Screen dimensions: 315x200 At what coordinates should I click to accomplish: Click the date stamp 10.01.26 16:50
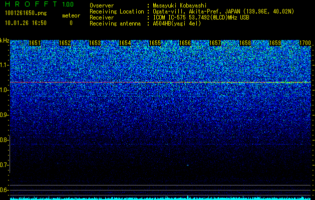click(x=26, y=23)
